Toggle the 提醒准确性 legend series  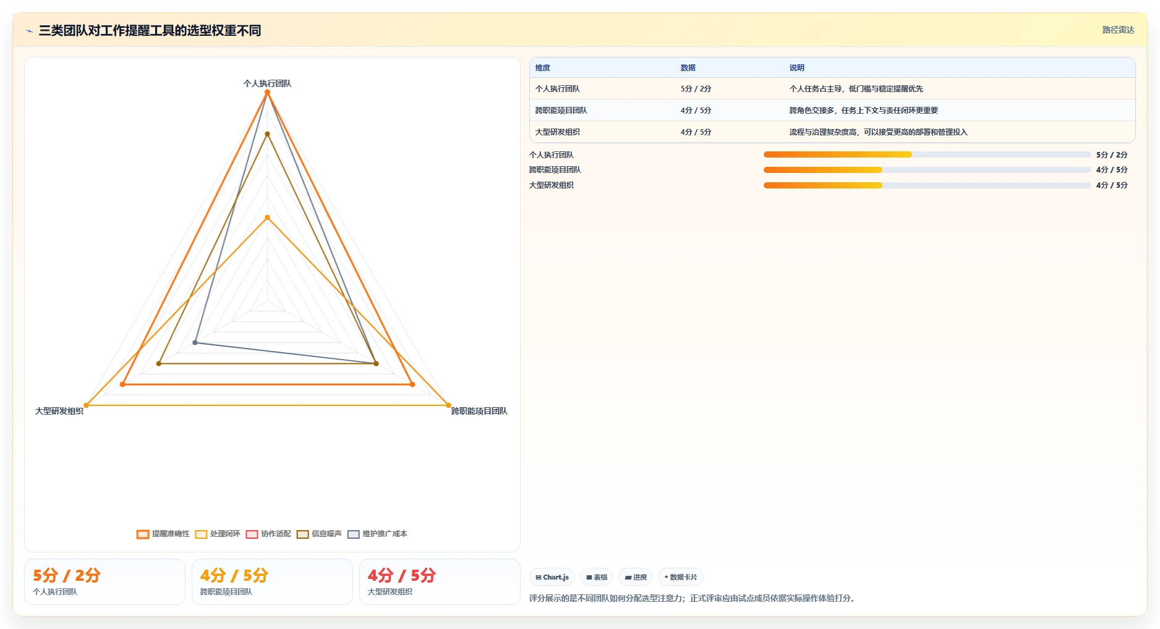pos(163,534)
